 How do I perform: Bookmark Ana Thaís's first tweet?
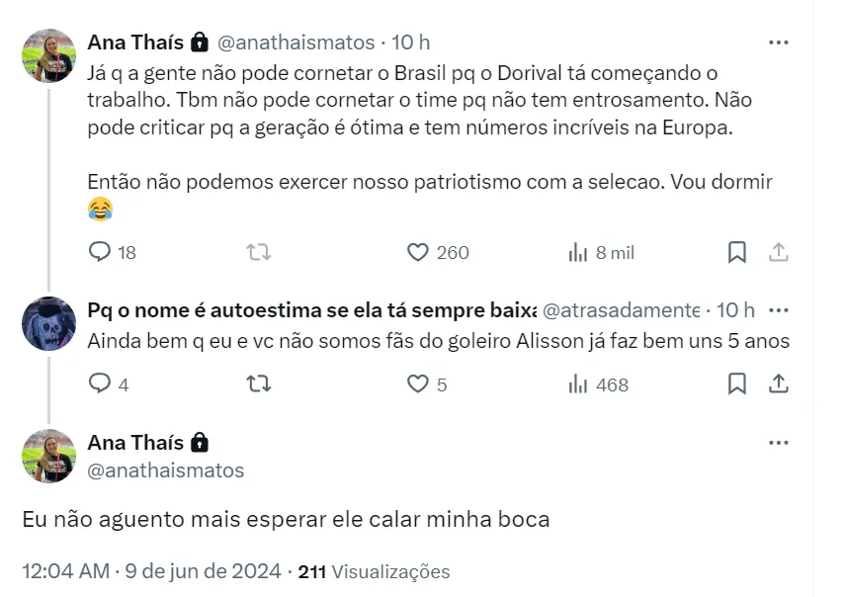736,252
